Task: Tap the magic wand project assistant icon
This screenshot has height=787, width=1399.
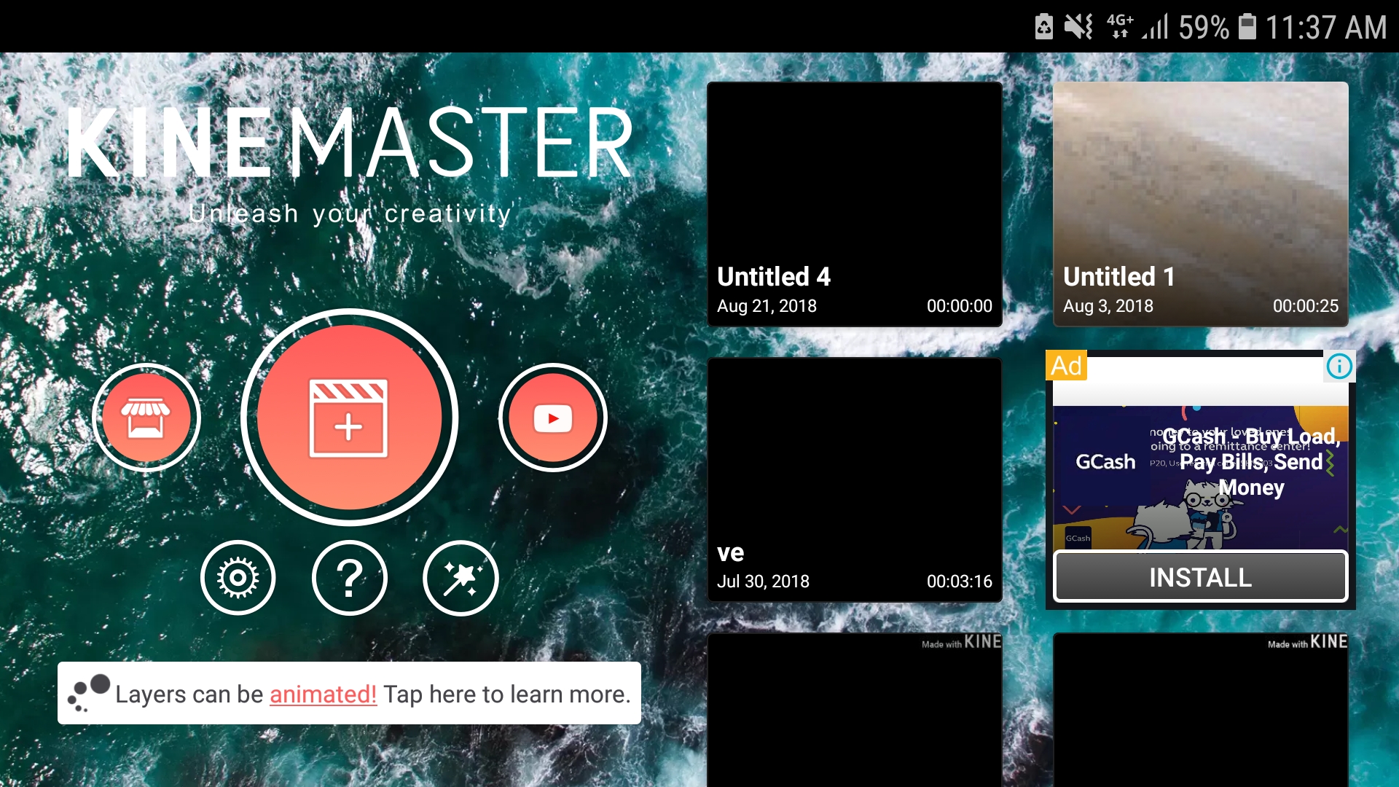Action: (x=461, y=578)
